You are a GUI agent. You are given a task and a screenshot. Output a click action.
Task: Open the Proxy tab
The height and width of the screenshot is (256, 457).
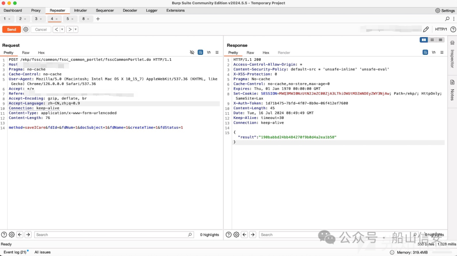click(36, 11)
